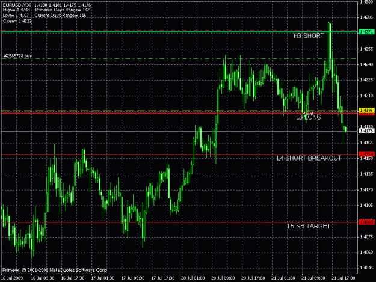Click the 20 Jul 01:00 time label
Screen dimensions: 376x282
pyautogui.click(x=193, y=278)
